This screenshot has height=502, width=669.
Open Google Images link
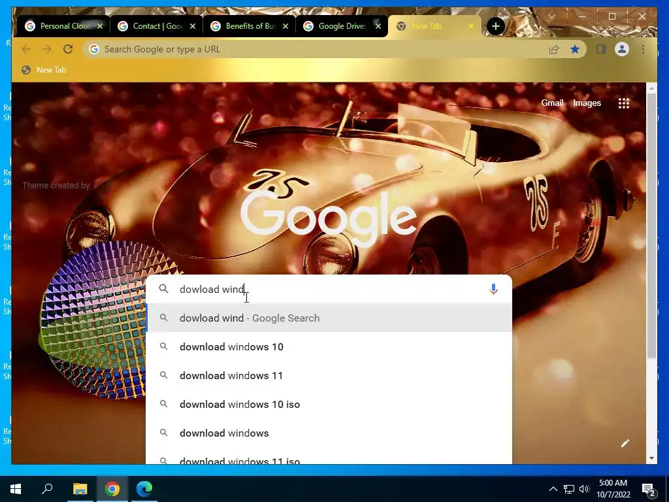coord(587,103)
